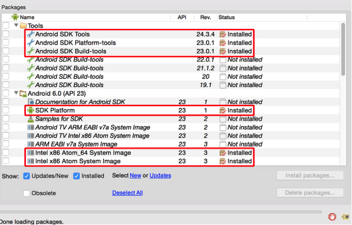Image resolution: width=352 pixels, height=225 pixels.
Task: Click the Install packages... button
Action: click(x=310, y=175)
